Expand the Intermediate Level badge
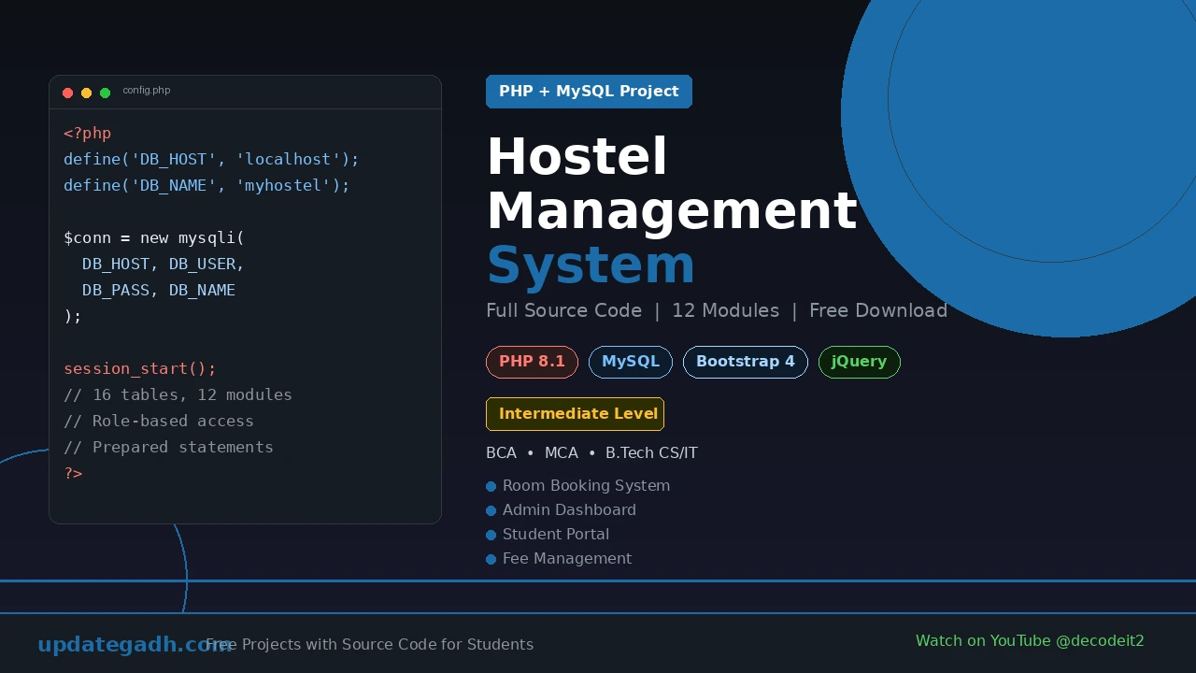This screenshot has width=1196, height=673. tap(575, 413)
